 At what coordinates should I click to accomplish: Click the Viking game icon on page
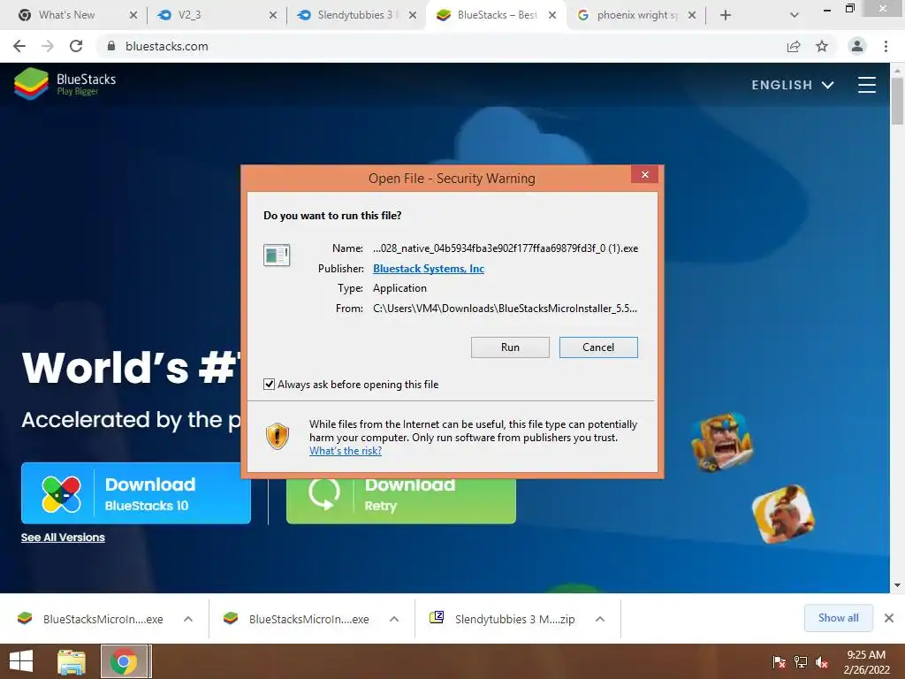point(784,514)
